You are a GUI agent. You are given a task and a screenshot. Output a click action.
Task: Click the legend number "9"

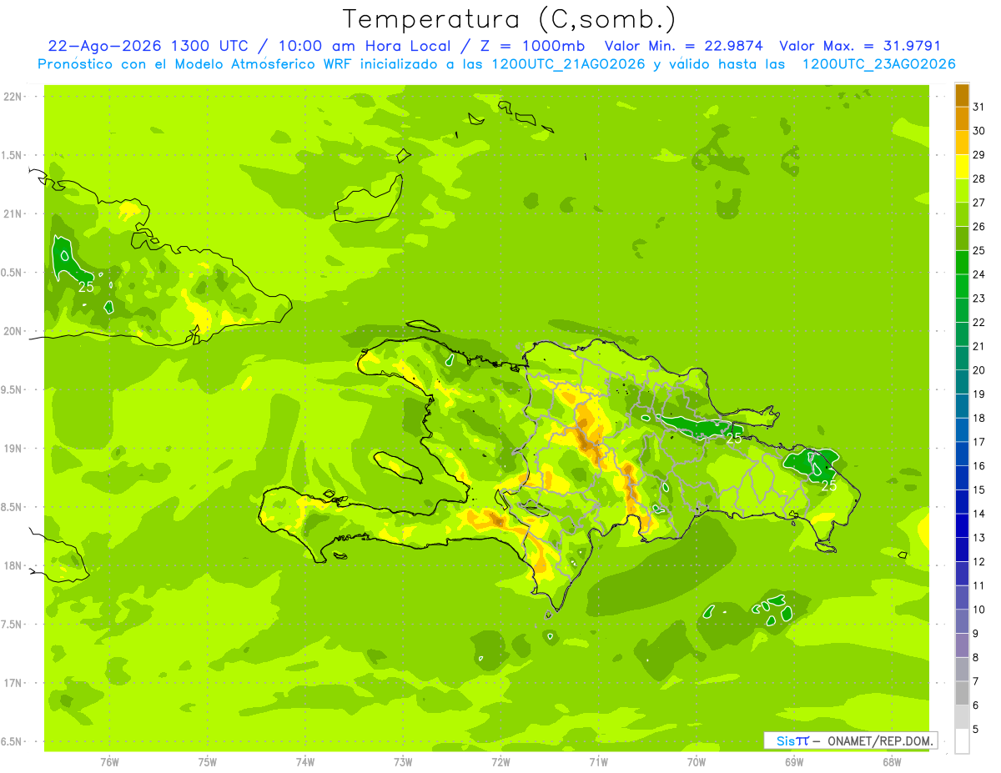tap(976, 634)
